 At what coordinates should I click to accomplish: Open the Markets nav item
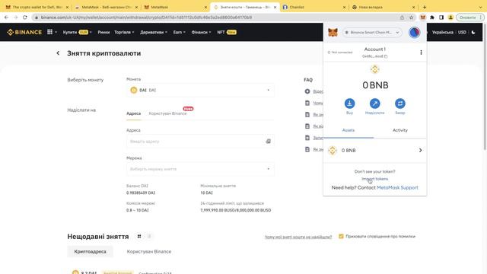tap(103, 32)
